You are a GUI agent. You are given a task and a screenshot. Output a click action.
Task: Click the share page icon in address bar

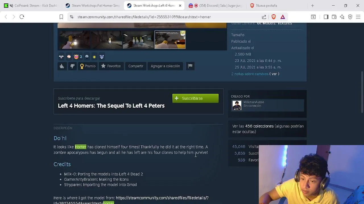pos(264,17)
